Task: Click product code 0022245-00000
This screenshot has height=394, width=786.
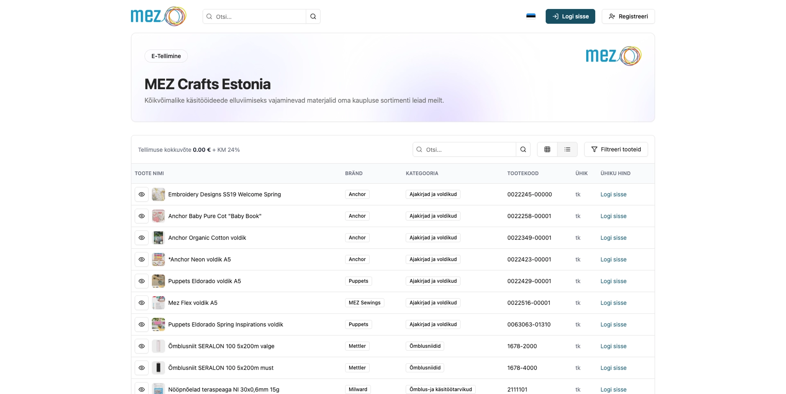Action: pyautogui.click(x=529, y=194)
